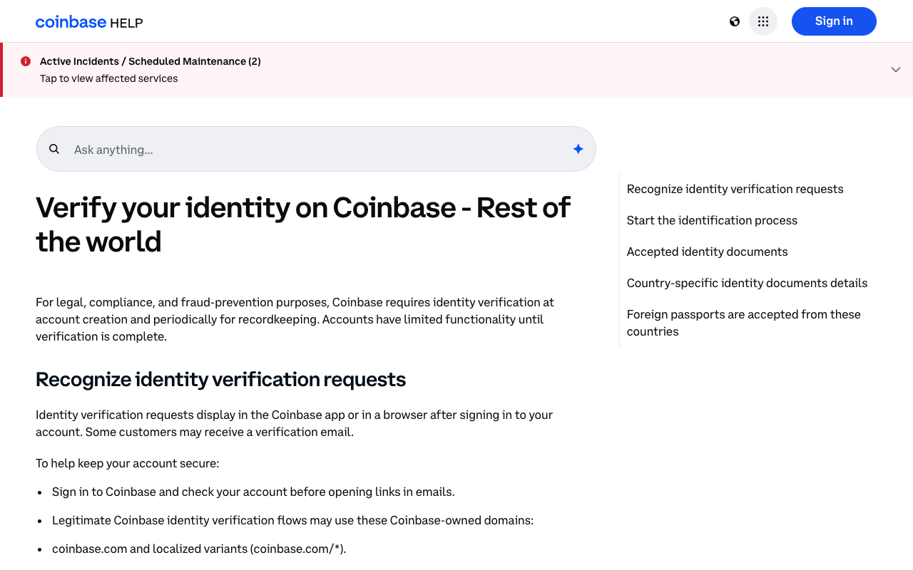This screenshot has height=570, width=913.
Task: Focus the 'Ask anything...' search field
Action: point(316,149)
